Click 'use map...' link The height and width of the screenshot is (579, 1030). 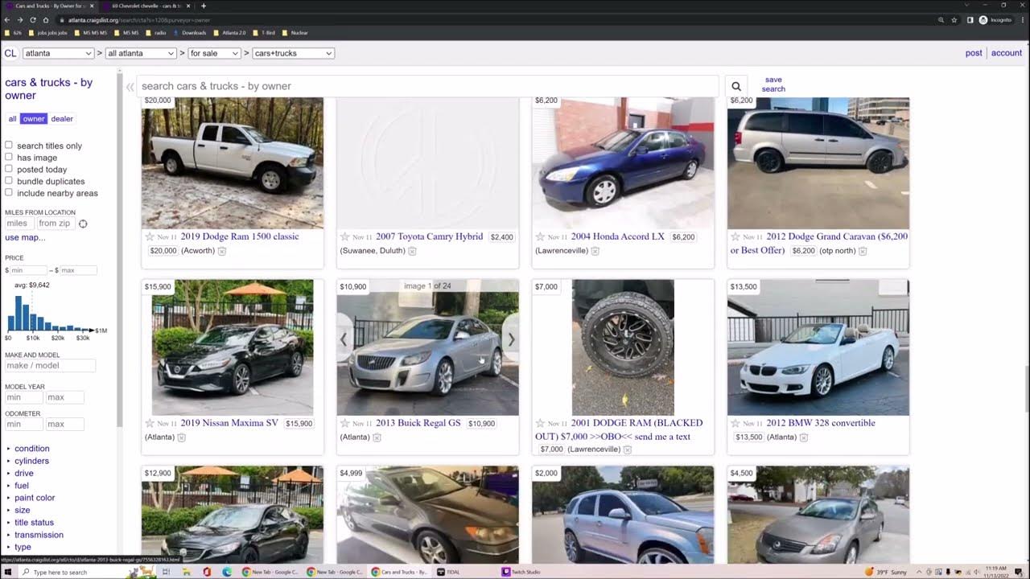[25, 237]
